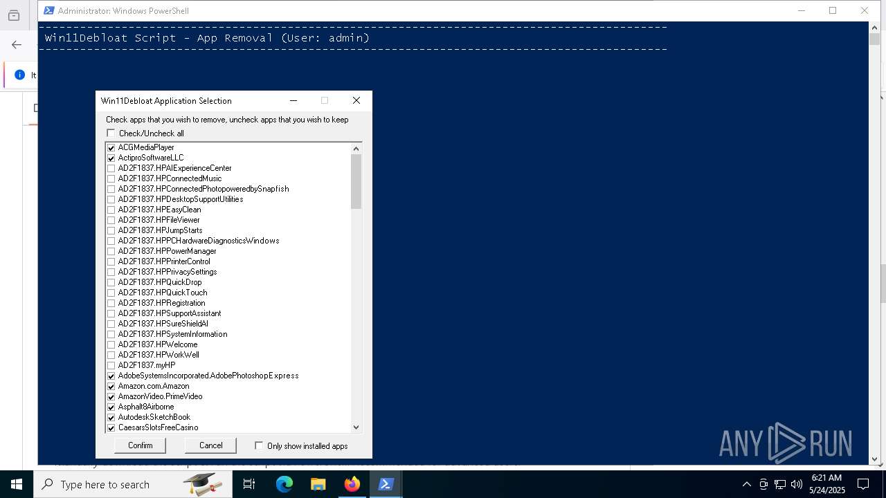
Task: Uncheck ActiproSoftwareLLC checkbox
Action: [x=111, y=158]
